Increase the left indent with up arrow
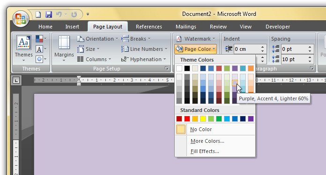This screenshot has height=175, width=326. click(263, 47)
